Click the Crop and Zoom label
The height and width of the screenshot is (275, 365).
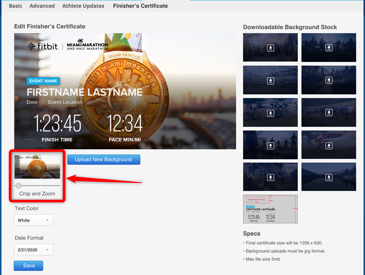[x=37, y=194]
